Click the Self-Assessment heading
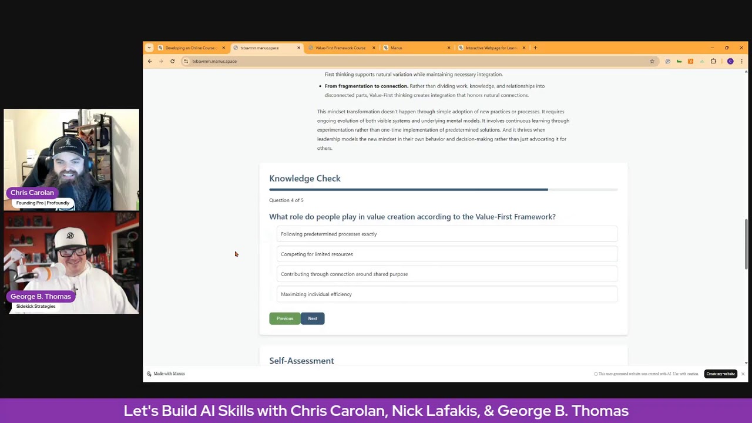Image resolution: width=752 pixels, height=423 pixels. (x=301, y=361)
